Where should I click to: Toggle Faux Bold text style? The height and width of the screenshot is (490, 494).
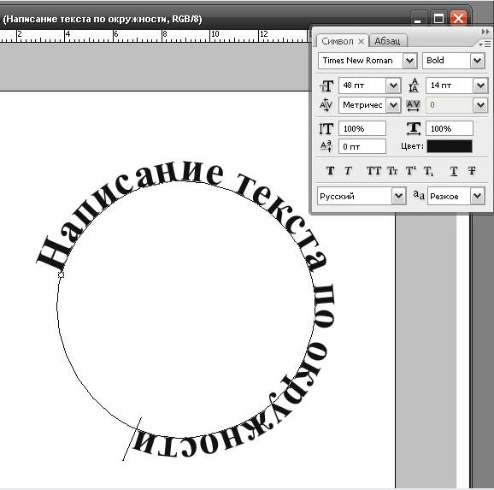(x=330, y=171)
